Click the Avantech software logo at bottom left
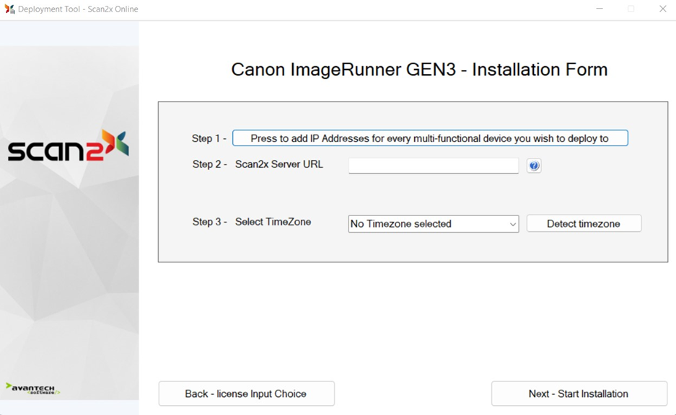676x415 pixels. tap(32, 388)
